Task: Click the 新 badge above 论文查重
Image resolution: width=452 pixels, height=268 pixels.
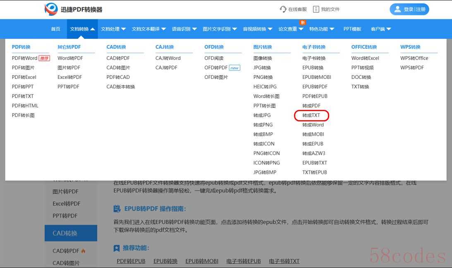Action: (x=303, y=22)
